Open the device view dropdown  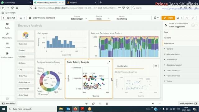pos(179,18)
